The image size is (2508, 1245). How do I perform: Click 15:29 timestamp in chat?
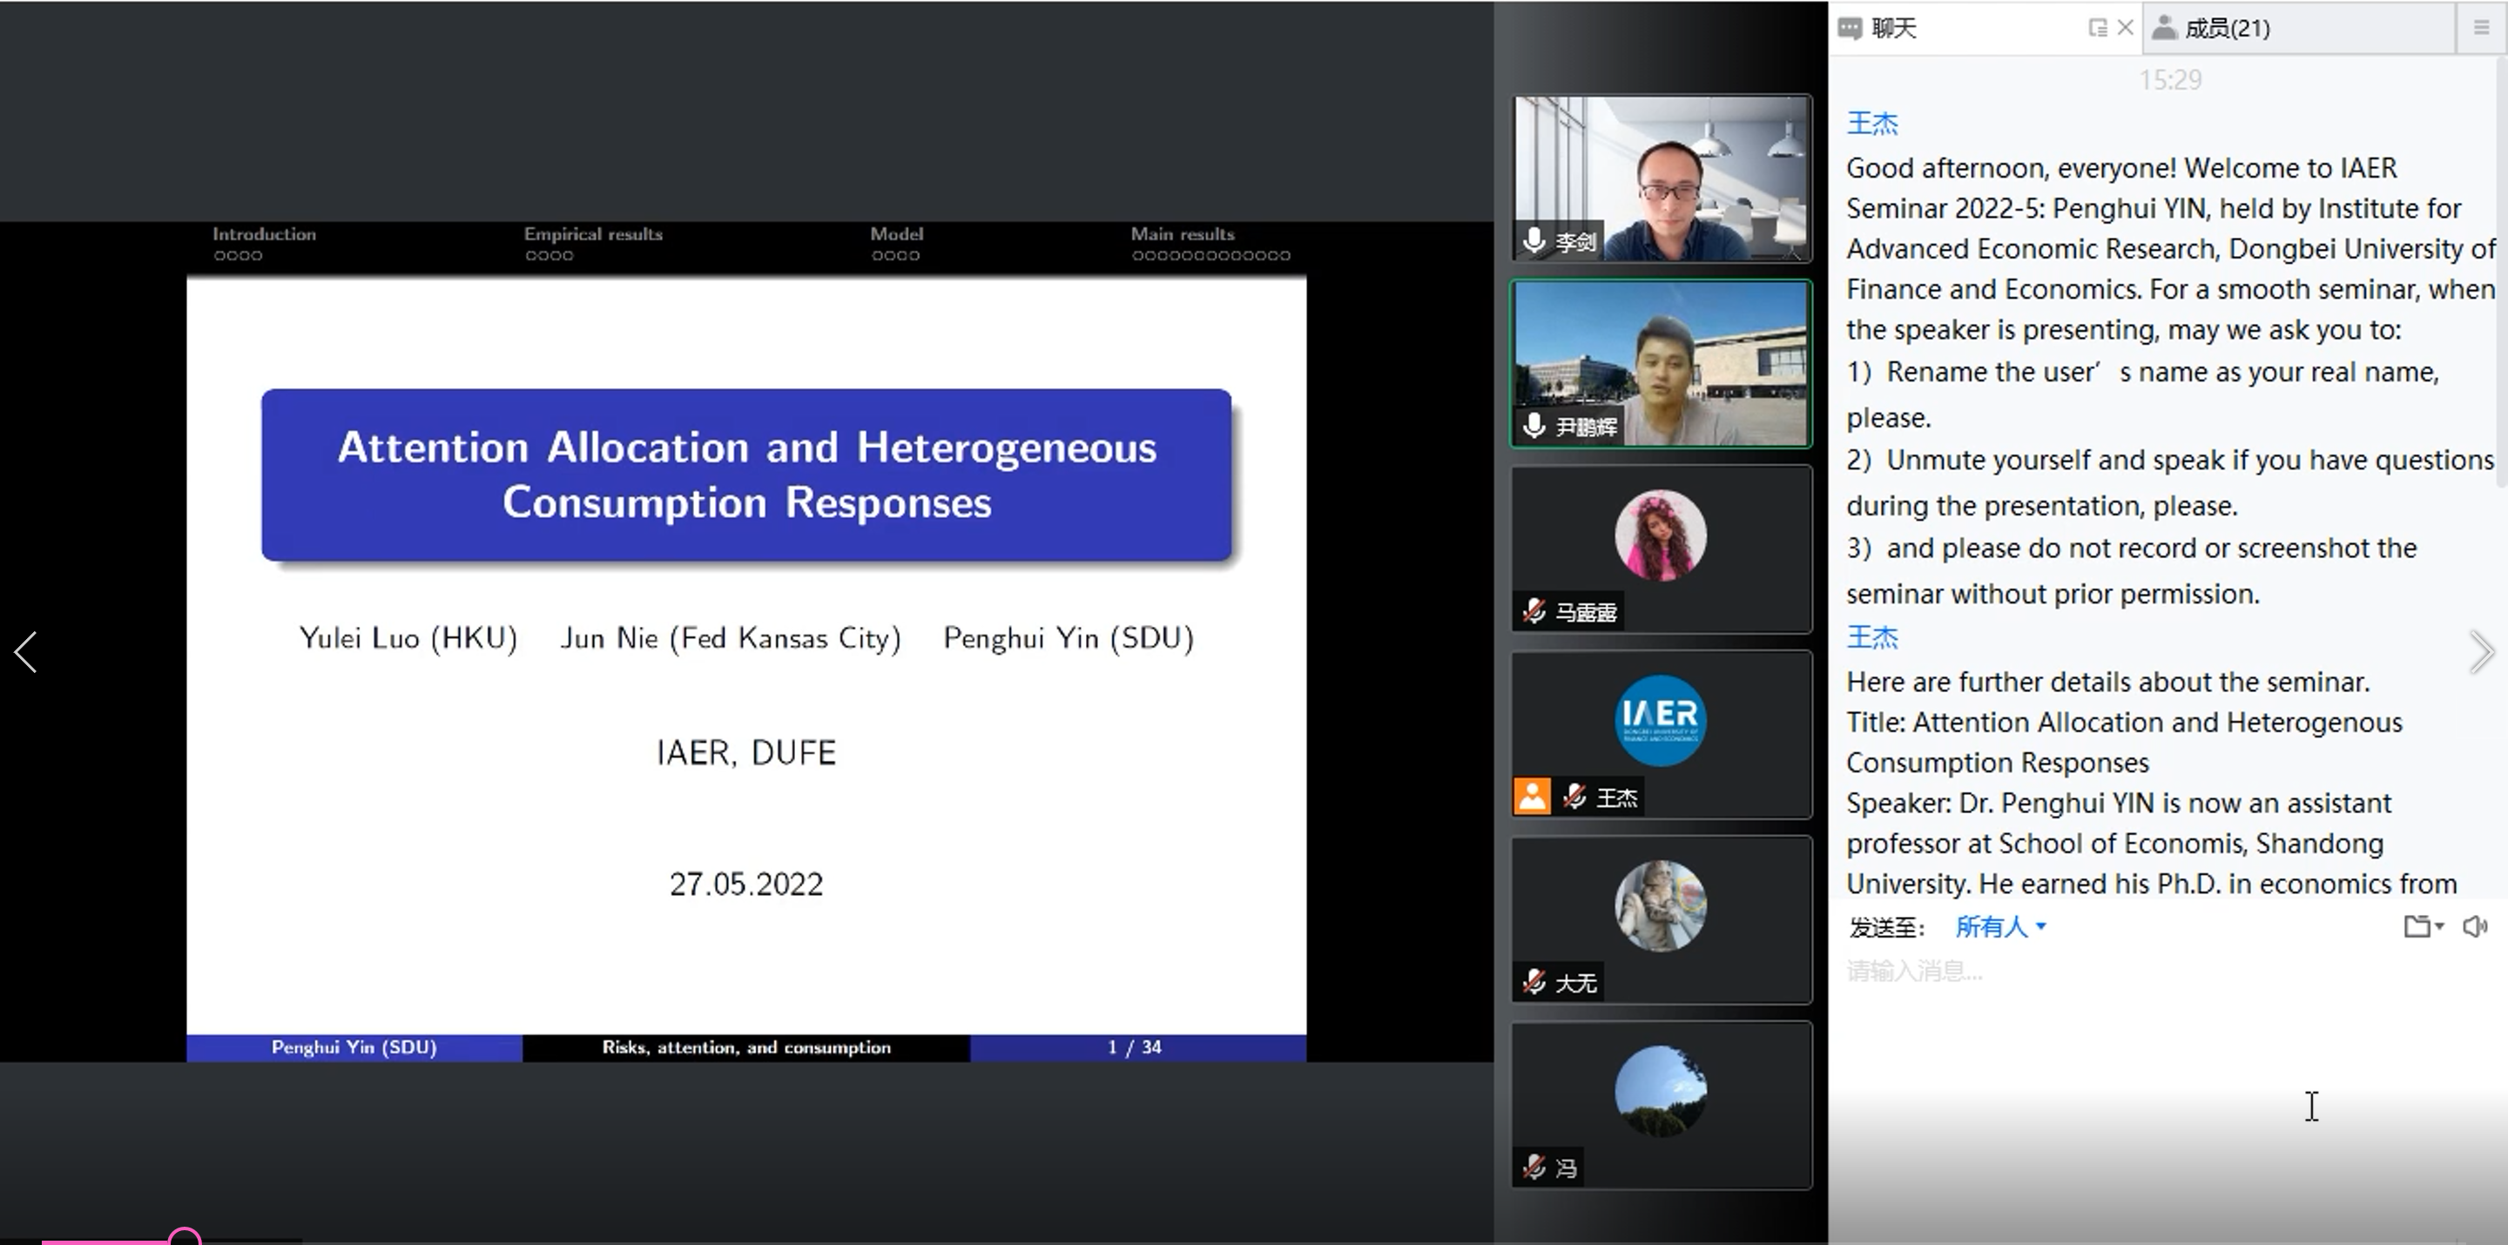(x=2170, y=80)
